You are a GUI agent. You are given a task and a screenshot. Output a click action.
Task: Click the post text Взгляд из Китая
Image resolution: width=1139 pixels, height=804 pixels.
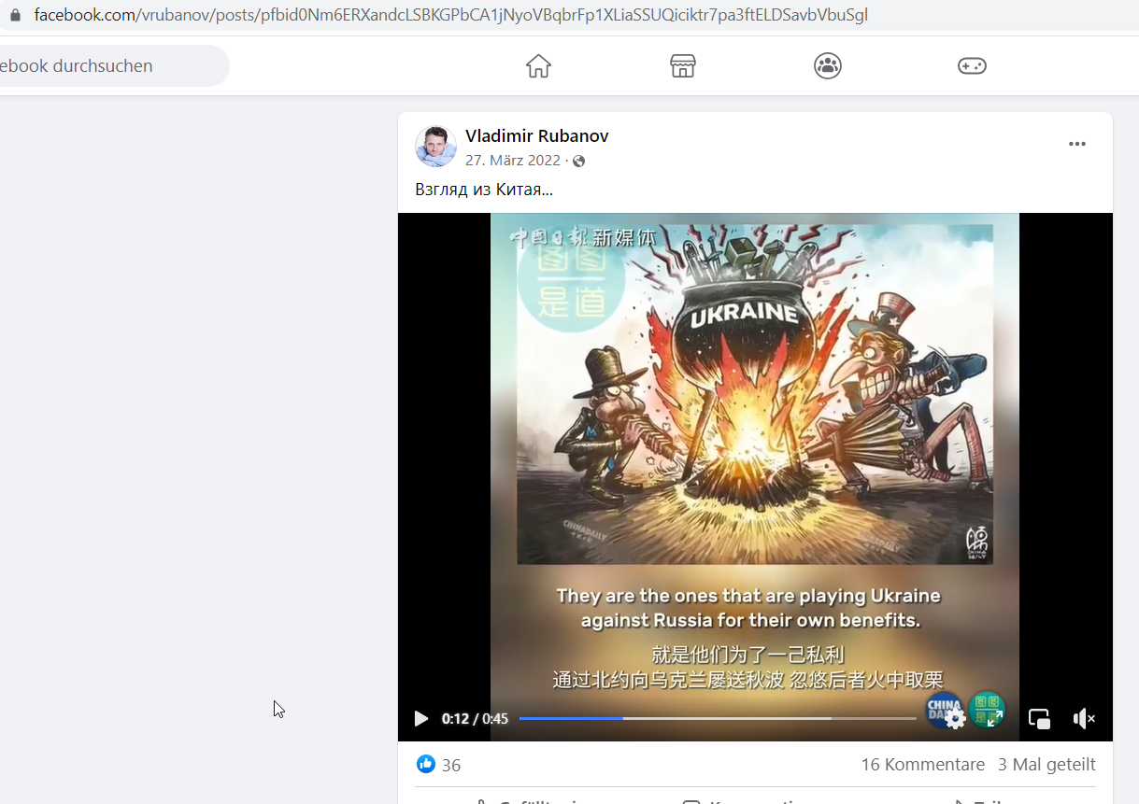[484, 190]
